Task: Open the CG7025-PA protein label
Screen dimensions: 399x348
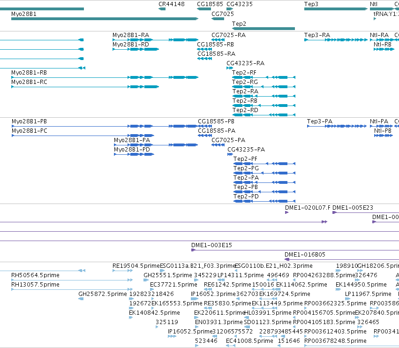Action: pos(228,140)
